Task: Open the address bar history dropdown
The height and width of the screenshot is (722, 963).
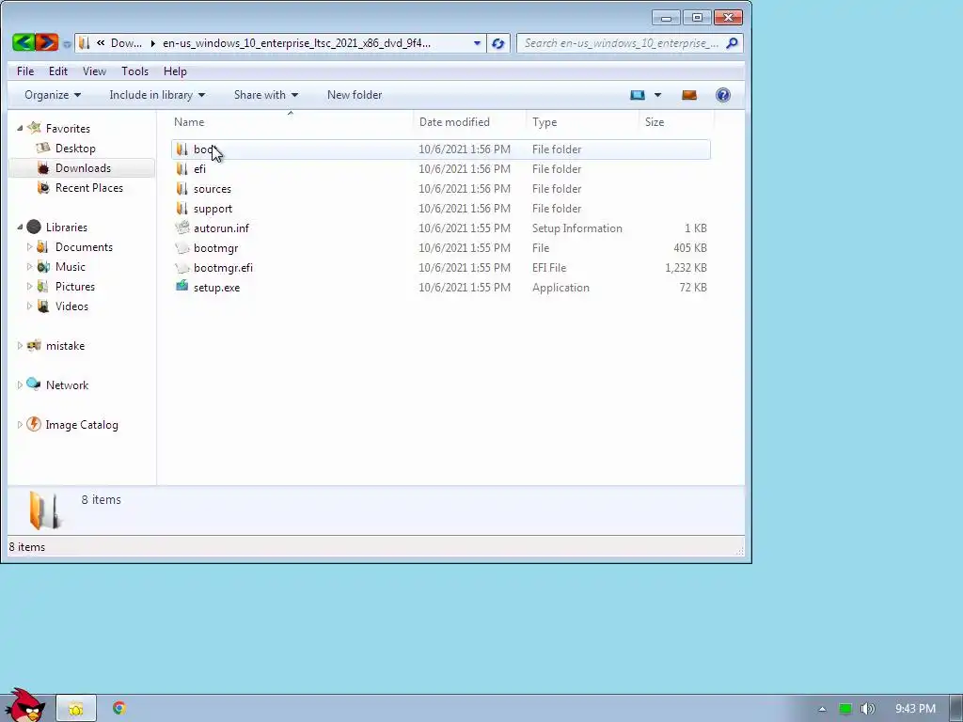Action: pos(477,43)
